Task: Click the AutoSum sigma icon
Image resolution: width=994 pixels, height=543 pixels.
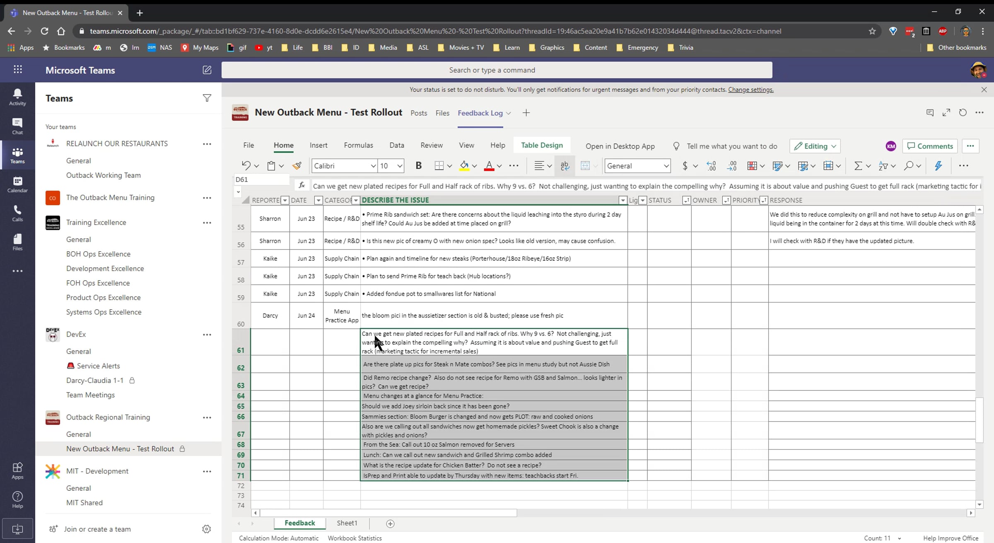Action: (858, 166)
